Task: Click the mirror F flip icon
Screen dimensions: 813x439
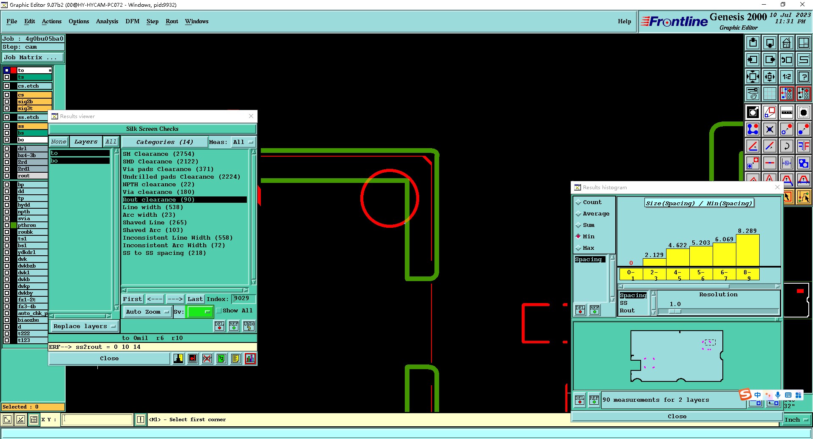Action: pos(803,146)
